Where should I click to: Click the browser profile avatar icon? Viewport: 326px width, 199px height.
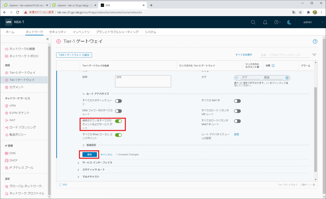pyautogui.click(x=315, y=12)
